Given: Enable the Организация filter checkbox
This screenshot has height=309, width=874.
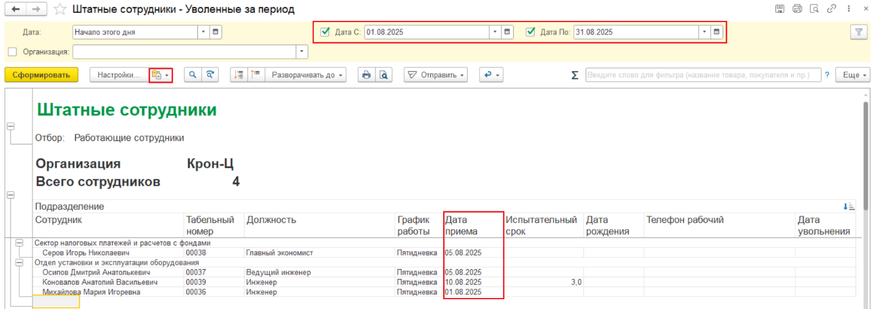Looking at the screenshot, I should pos(12,51).
